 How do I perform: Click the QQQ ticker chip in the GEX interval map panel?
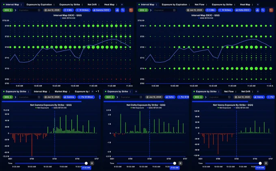tap(8, 10)
